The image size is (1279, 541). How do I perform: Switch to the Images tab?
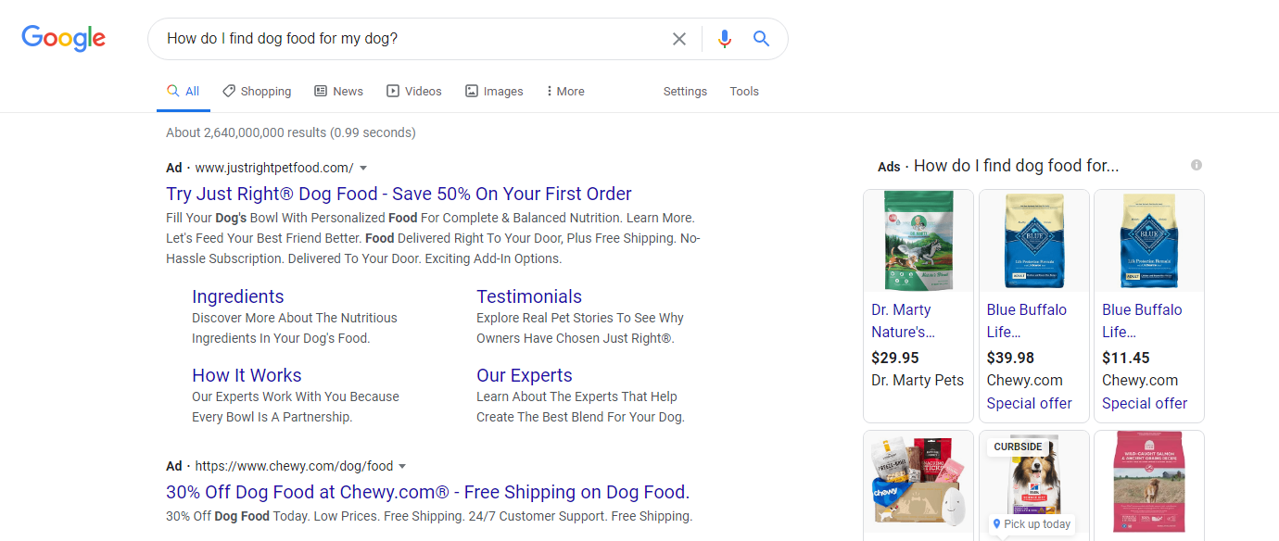tap(494, 92)
